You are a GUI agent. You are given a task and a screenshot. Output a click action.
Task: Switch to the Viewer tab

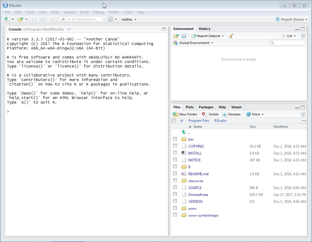(x=236, y=107)
